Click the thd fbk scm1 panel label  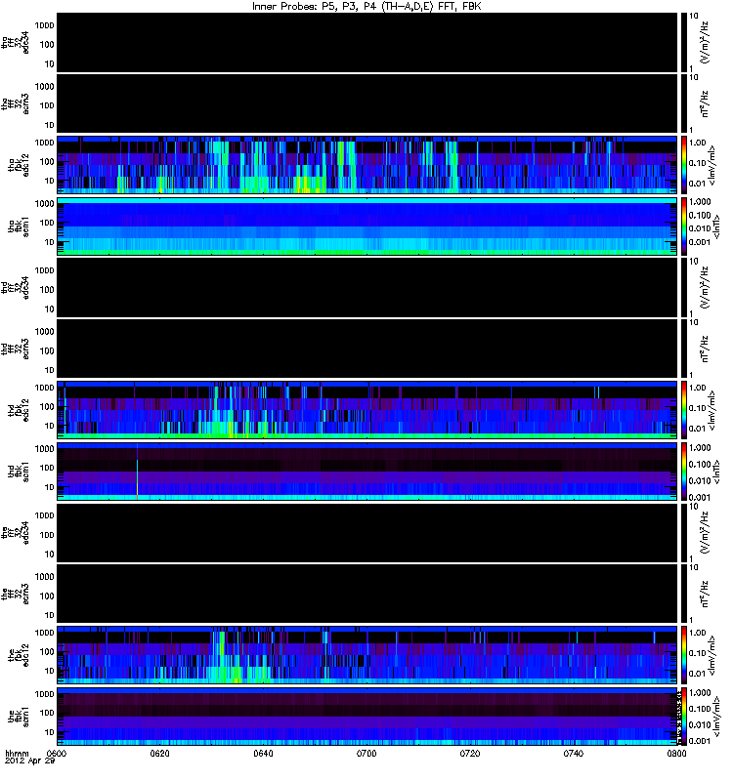click(19, 472)
